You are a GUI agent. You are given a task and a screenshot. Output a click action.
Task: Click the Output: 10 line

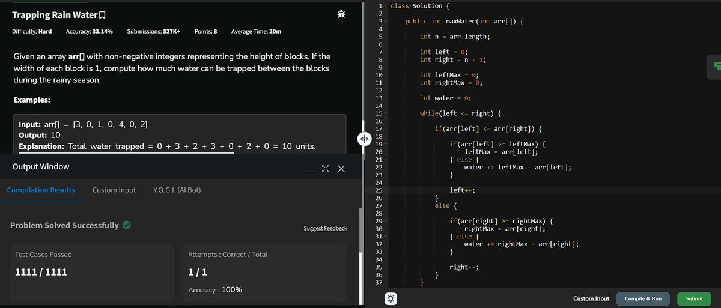(x=40, y=135)
